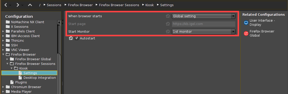The image size is (288, 94).
Task: Click 'Kiosk' in the breadcrumb path
Action: [150, 5]
